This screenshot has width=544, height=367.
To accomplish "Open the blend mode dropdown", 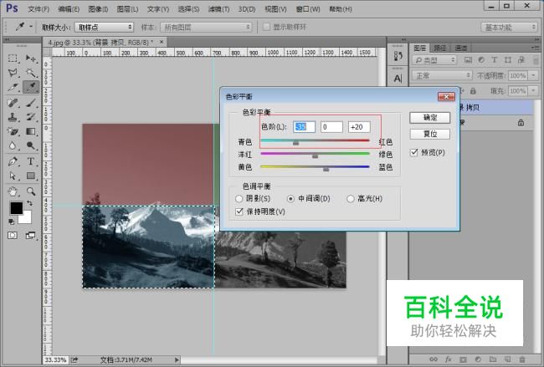I will point(442,75).
